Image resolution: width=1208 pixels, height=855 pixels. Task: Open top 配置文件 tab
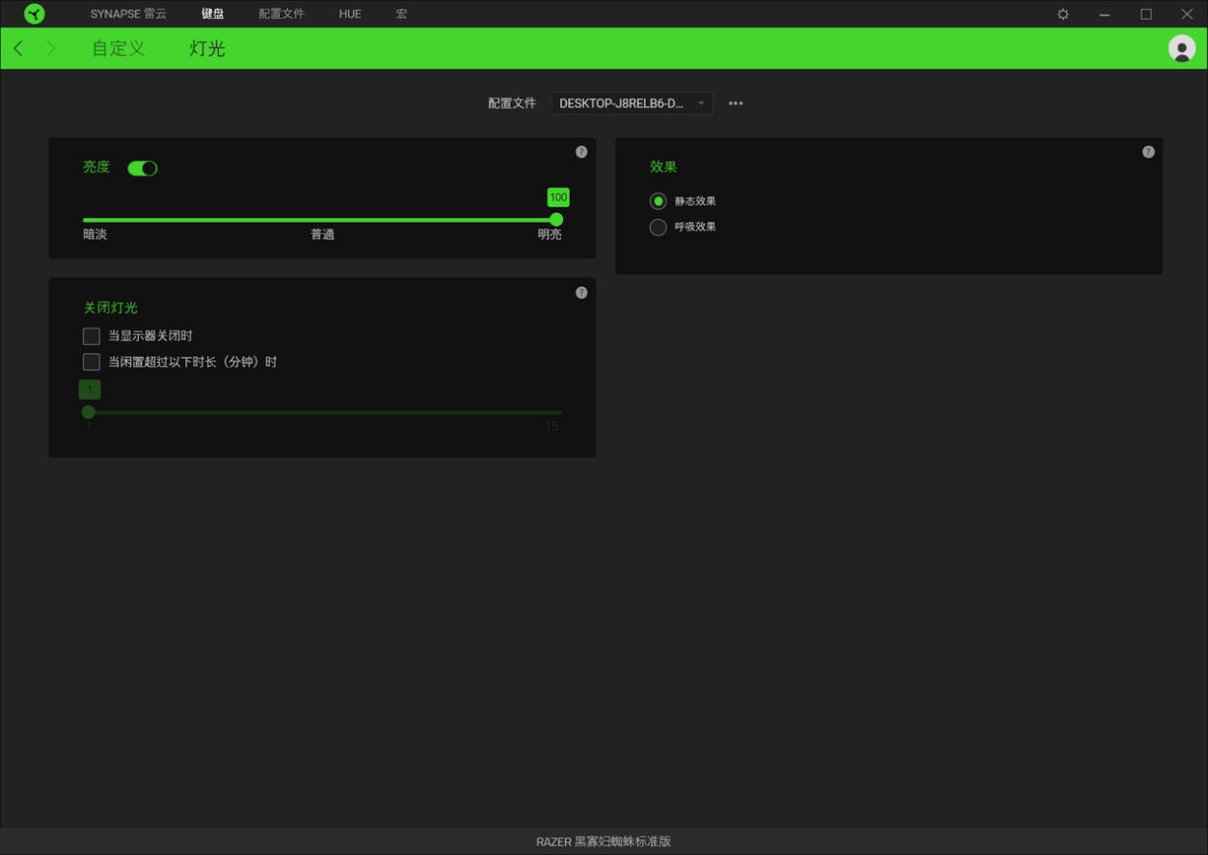tap(282, 14)
